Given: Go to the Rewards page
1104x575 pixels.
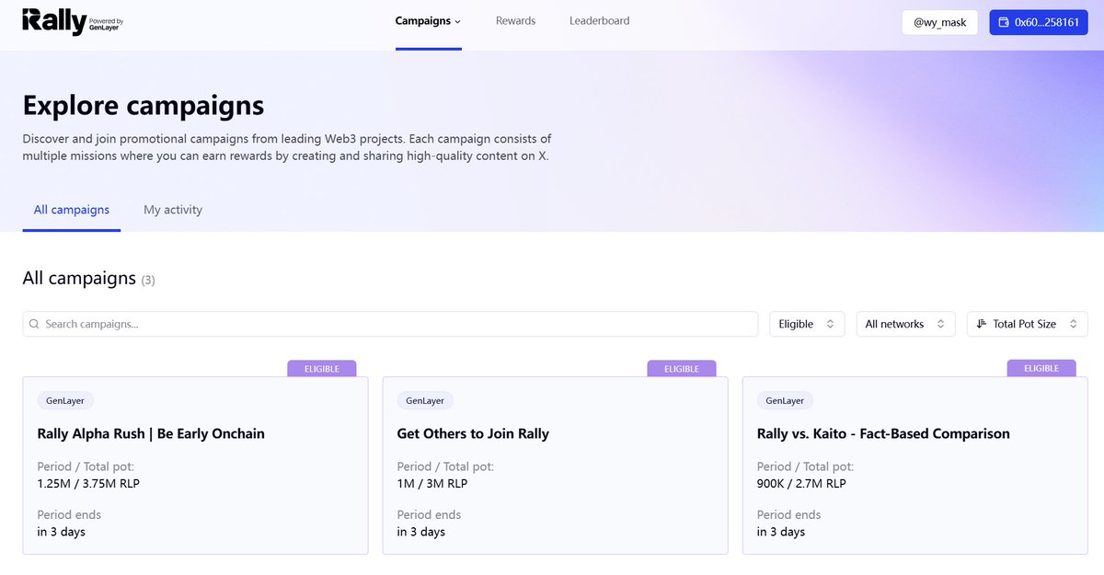Looking at the screenshot, I should (515, 21).
